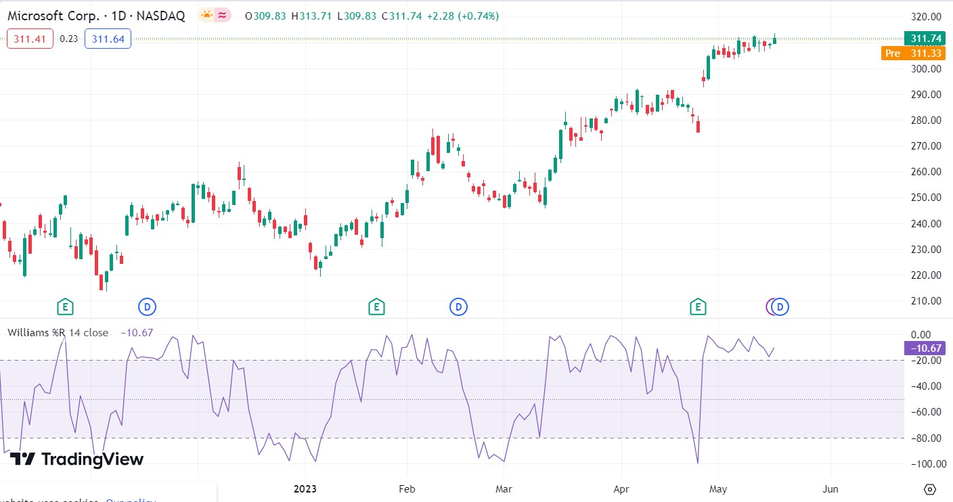953x502 pixels.
Task: Click the 300.00 level on price axis
Action: [x=925, y=69]
